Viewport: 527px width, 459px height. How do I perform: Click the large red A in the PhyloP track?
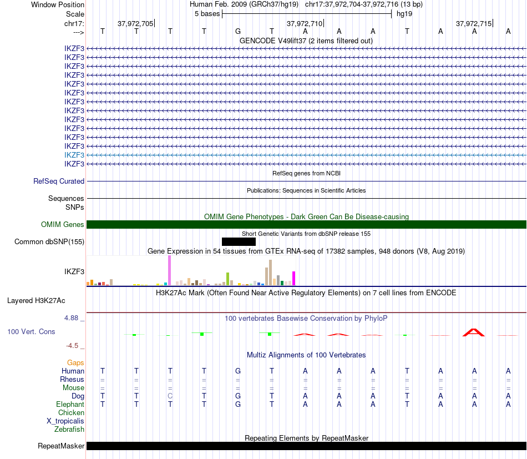point(474,332)
